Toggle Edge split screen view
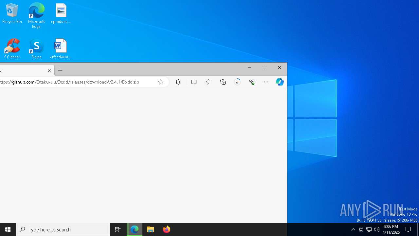Image resolution: width=419 pixels, height=236 pixels. (x=194, y=82)
